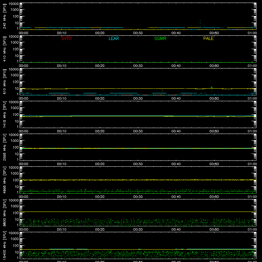
Task: Click the 10000 label on the 245 MHz axis
Action: pos(14,4)
